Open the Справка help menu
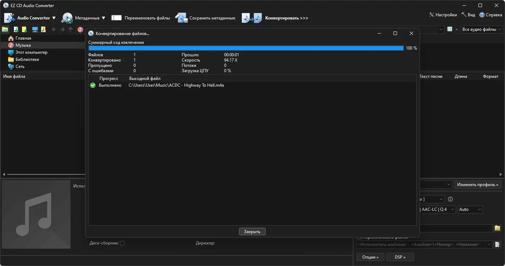 (x=491, y=15)
